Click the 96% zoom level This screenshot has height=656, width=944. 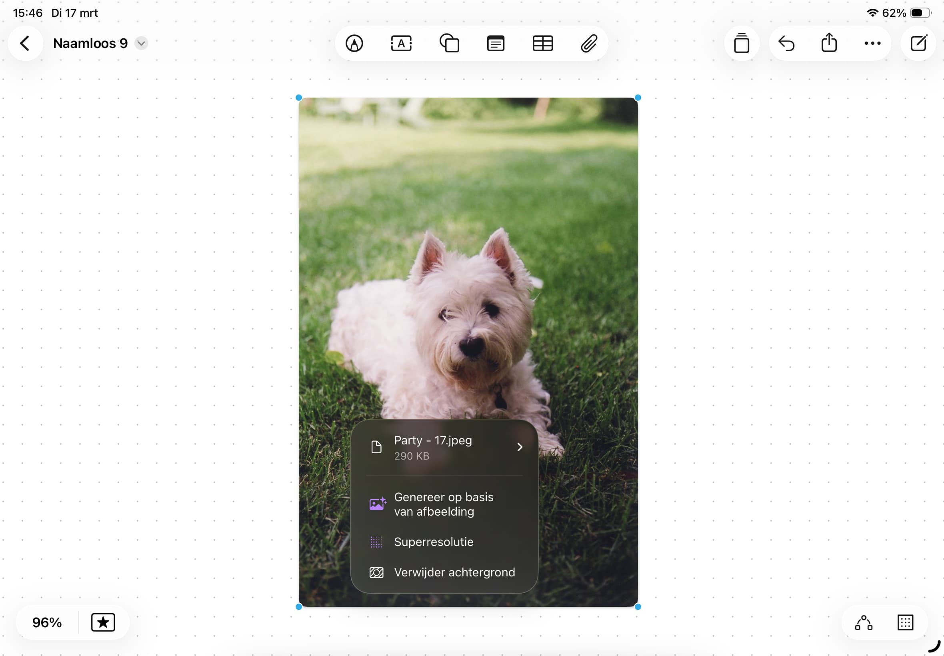[47, 622]
